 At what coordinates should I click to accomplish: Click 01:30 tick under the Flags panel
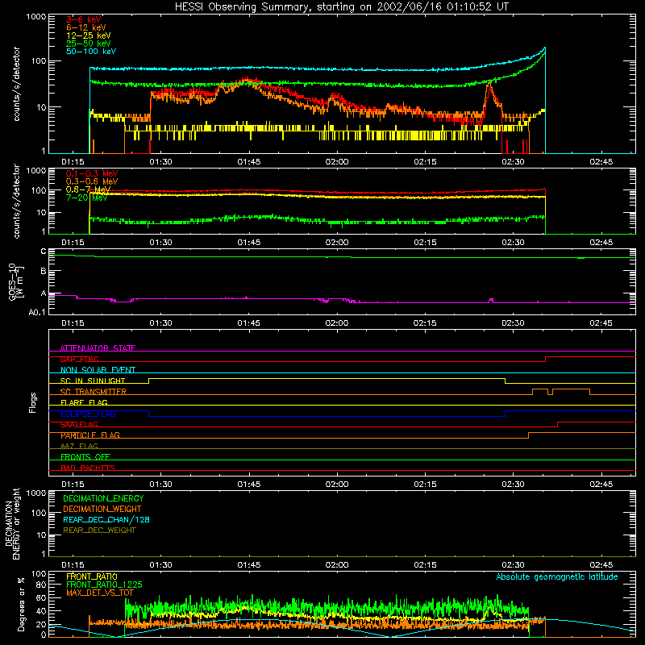pos(160,485)
